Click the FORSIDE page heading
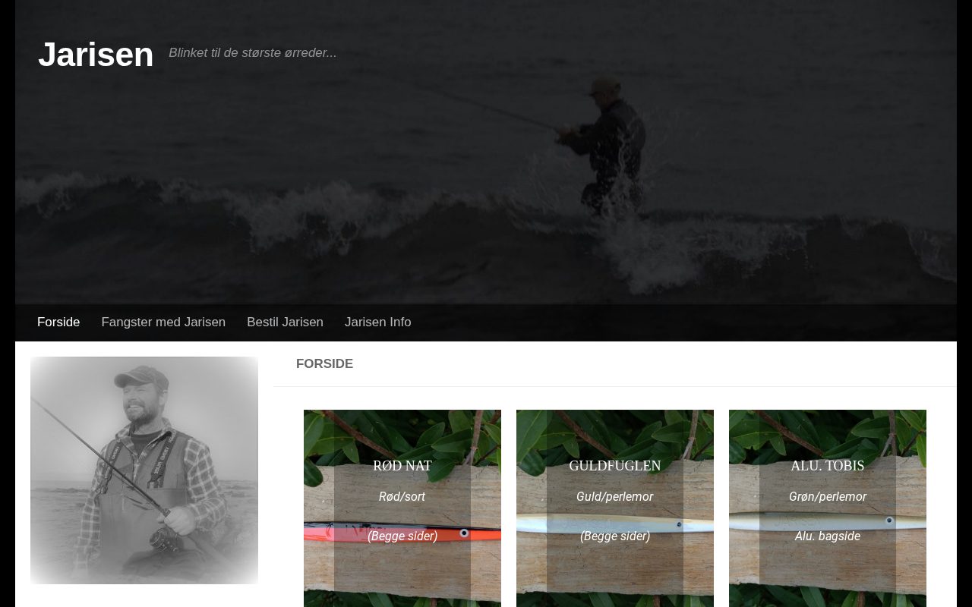The width and height of the screenshot is (972, 607). (325, 364)
